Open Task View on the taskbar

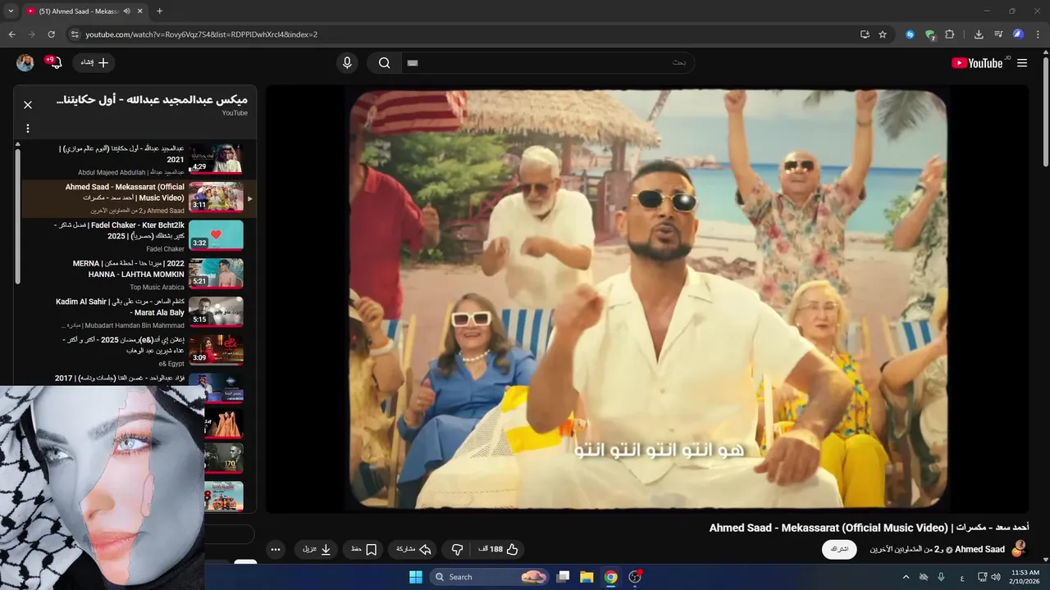coord(563,577)
